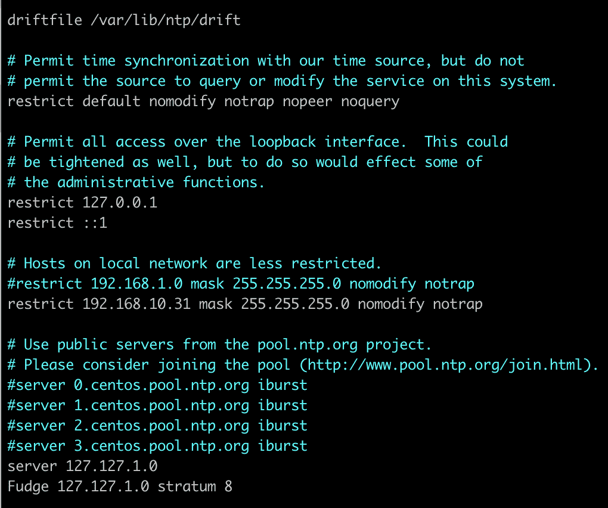Click the mask 255.255.255.0 on uncommented restrict line
Image resolution: width=608 pixels, height=508 pixels.
point(274,303)
